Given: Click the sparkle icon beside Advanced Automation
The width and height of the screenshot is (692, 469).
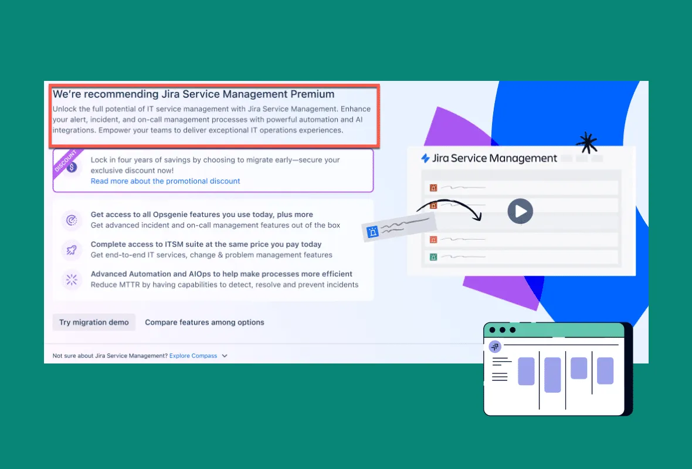Looking at the screenshot, I should (72, 280).
